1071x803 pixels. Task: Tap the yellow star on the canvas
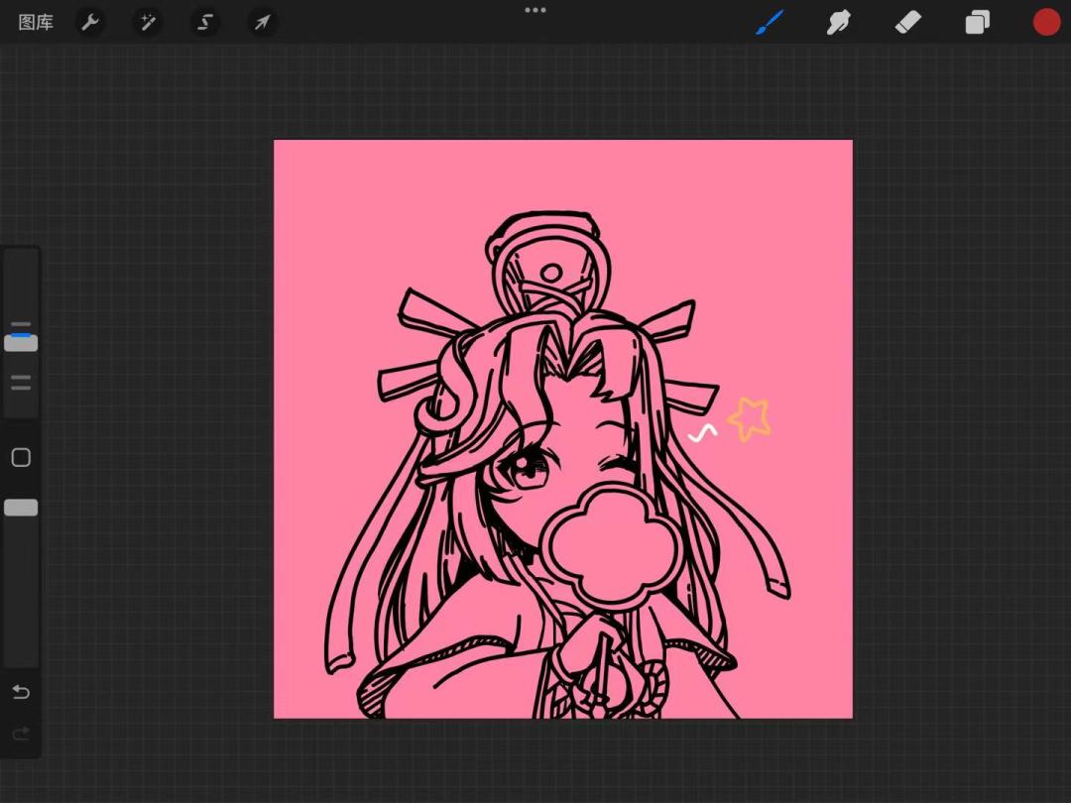750,418
